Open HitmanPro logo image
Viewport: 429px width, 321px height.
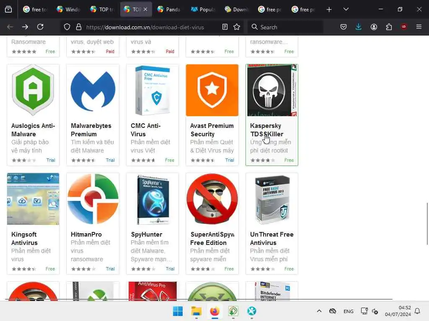point(93,199)
